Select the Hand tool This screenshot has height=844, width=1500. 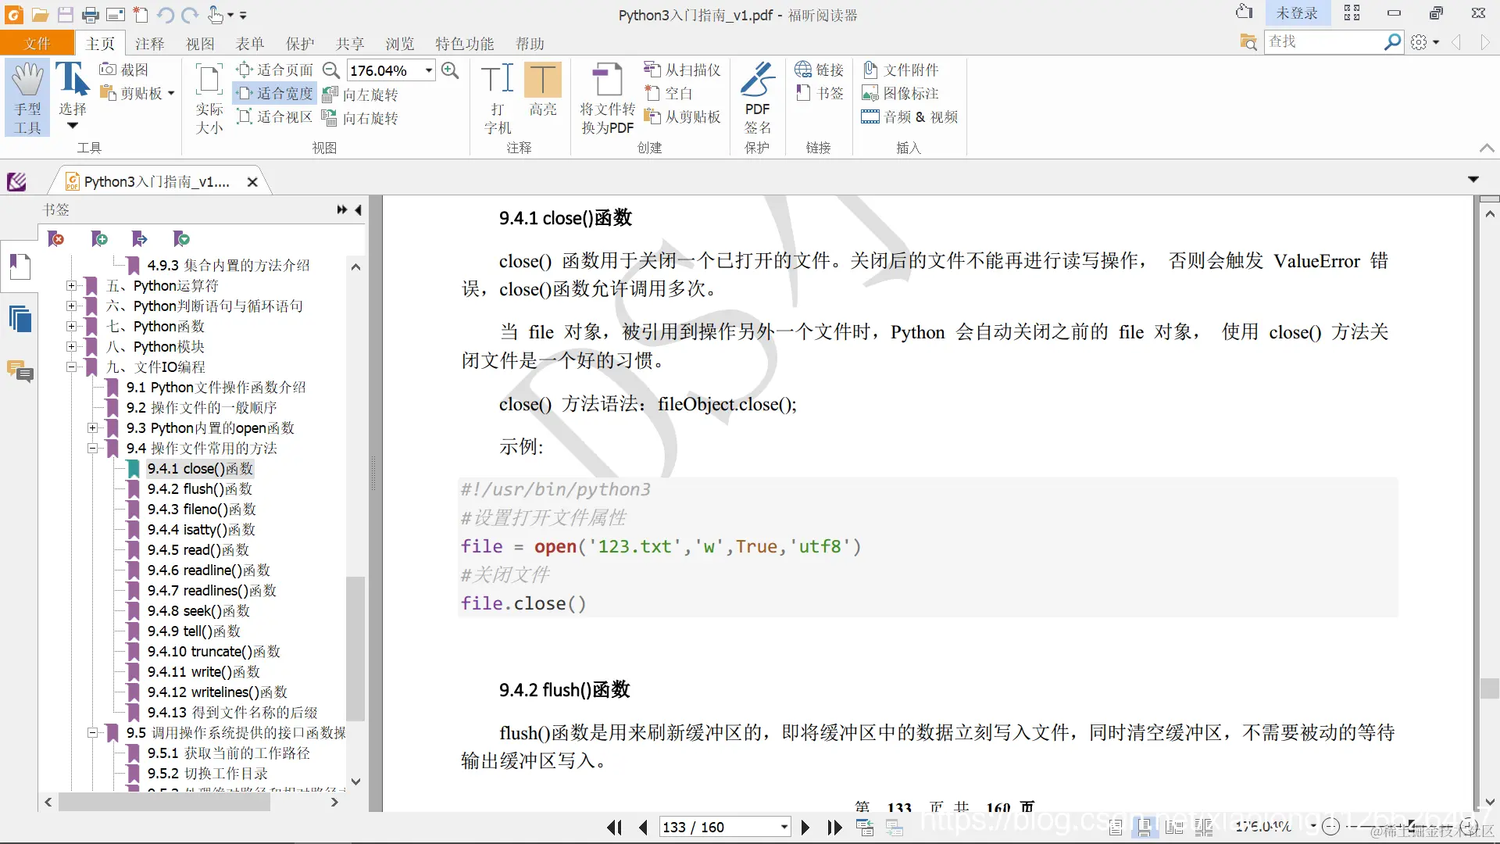pos(27,97)
